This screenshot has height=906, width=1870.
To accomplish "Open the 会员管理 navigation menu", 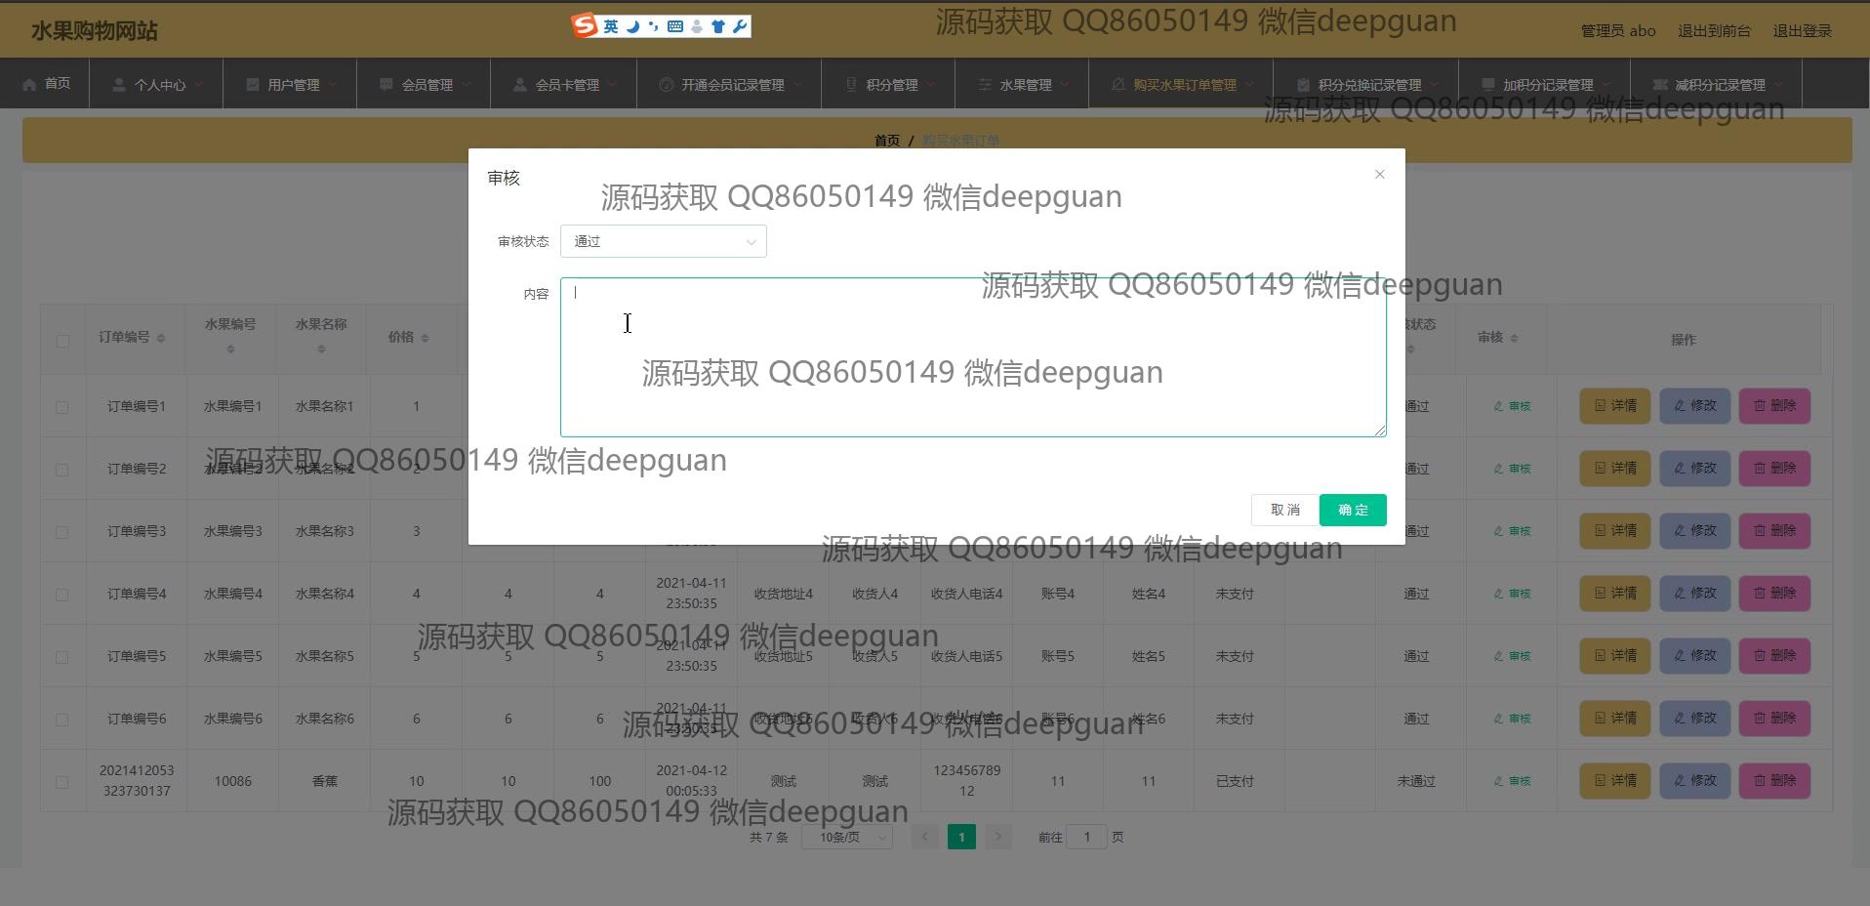I will 424,85.
